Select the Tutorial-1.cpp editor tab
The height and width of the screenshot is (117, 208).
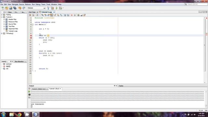tap(47, 12)
